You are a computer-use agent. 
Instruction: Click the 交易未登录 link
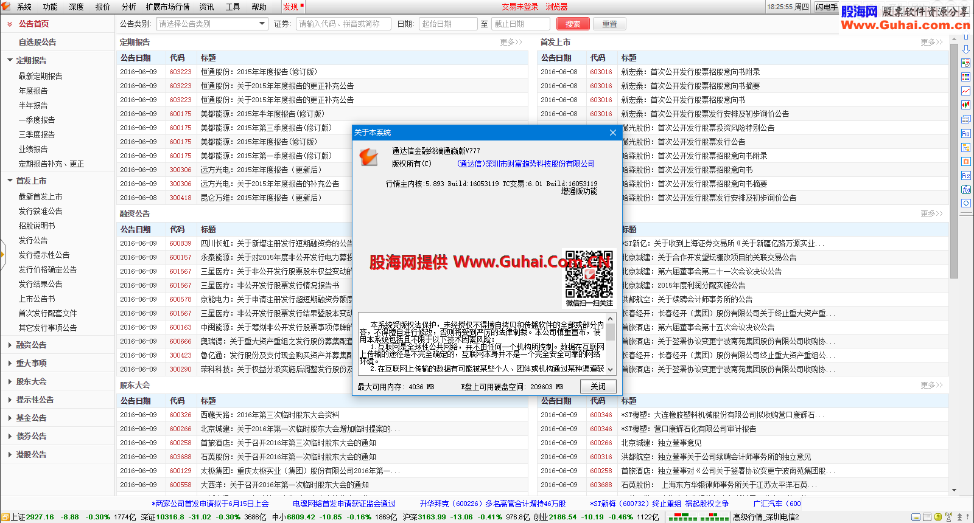(520, 7)
